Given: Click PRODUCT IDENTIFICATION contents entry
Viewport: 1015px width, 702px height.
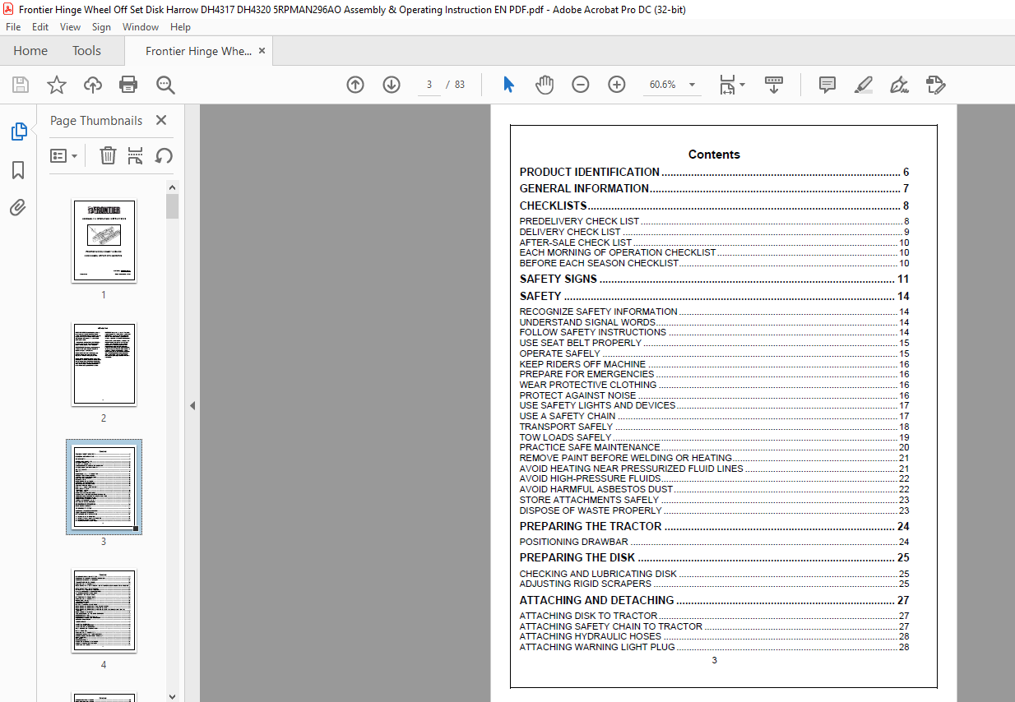Looking at the screenshot, I should pos(714,173).
